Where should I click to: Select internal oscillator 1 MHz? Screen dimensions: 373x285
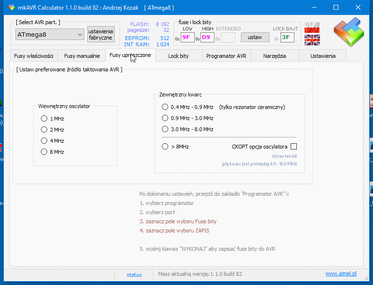pyautogui.click(x=44, y=119)
